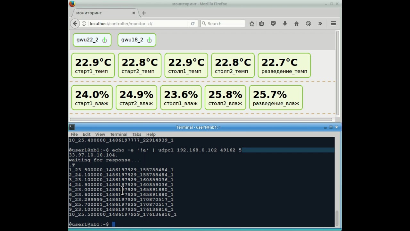Close the мониторинг tab
The height and width of the screenshot is (231, 410).
click(134, 13)
